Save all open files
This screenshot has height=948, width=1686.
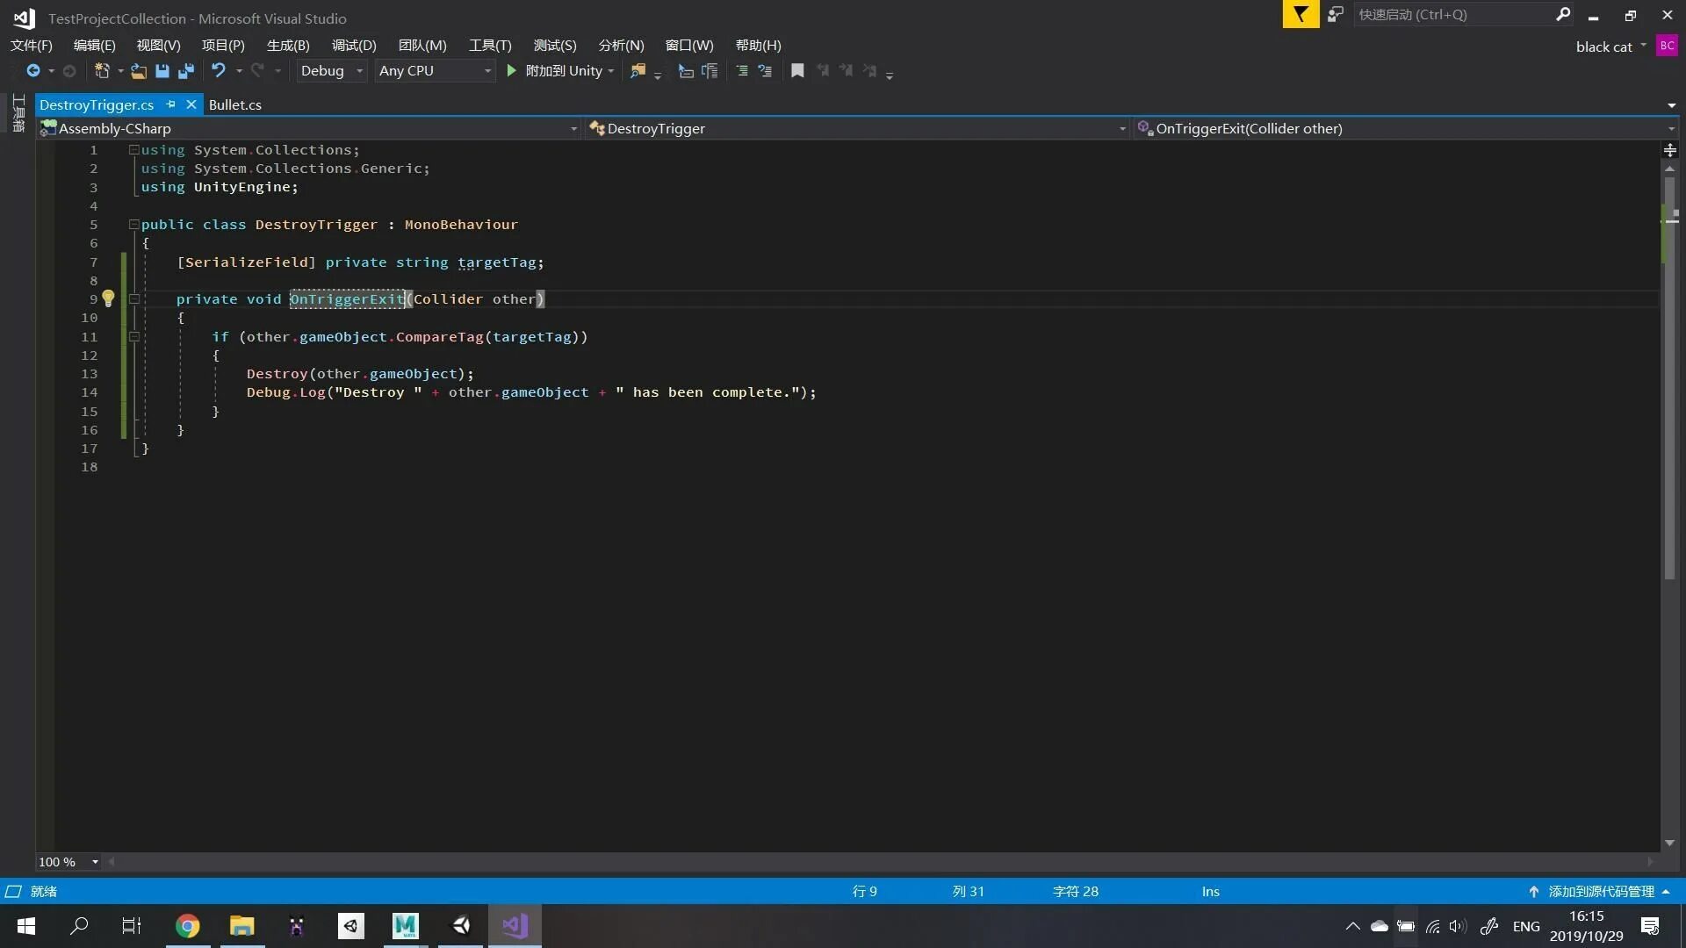[x=185, y=70]
